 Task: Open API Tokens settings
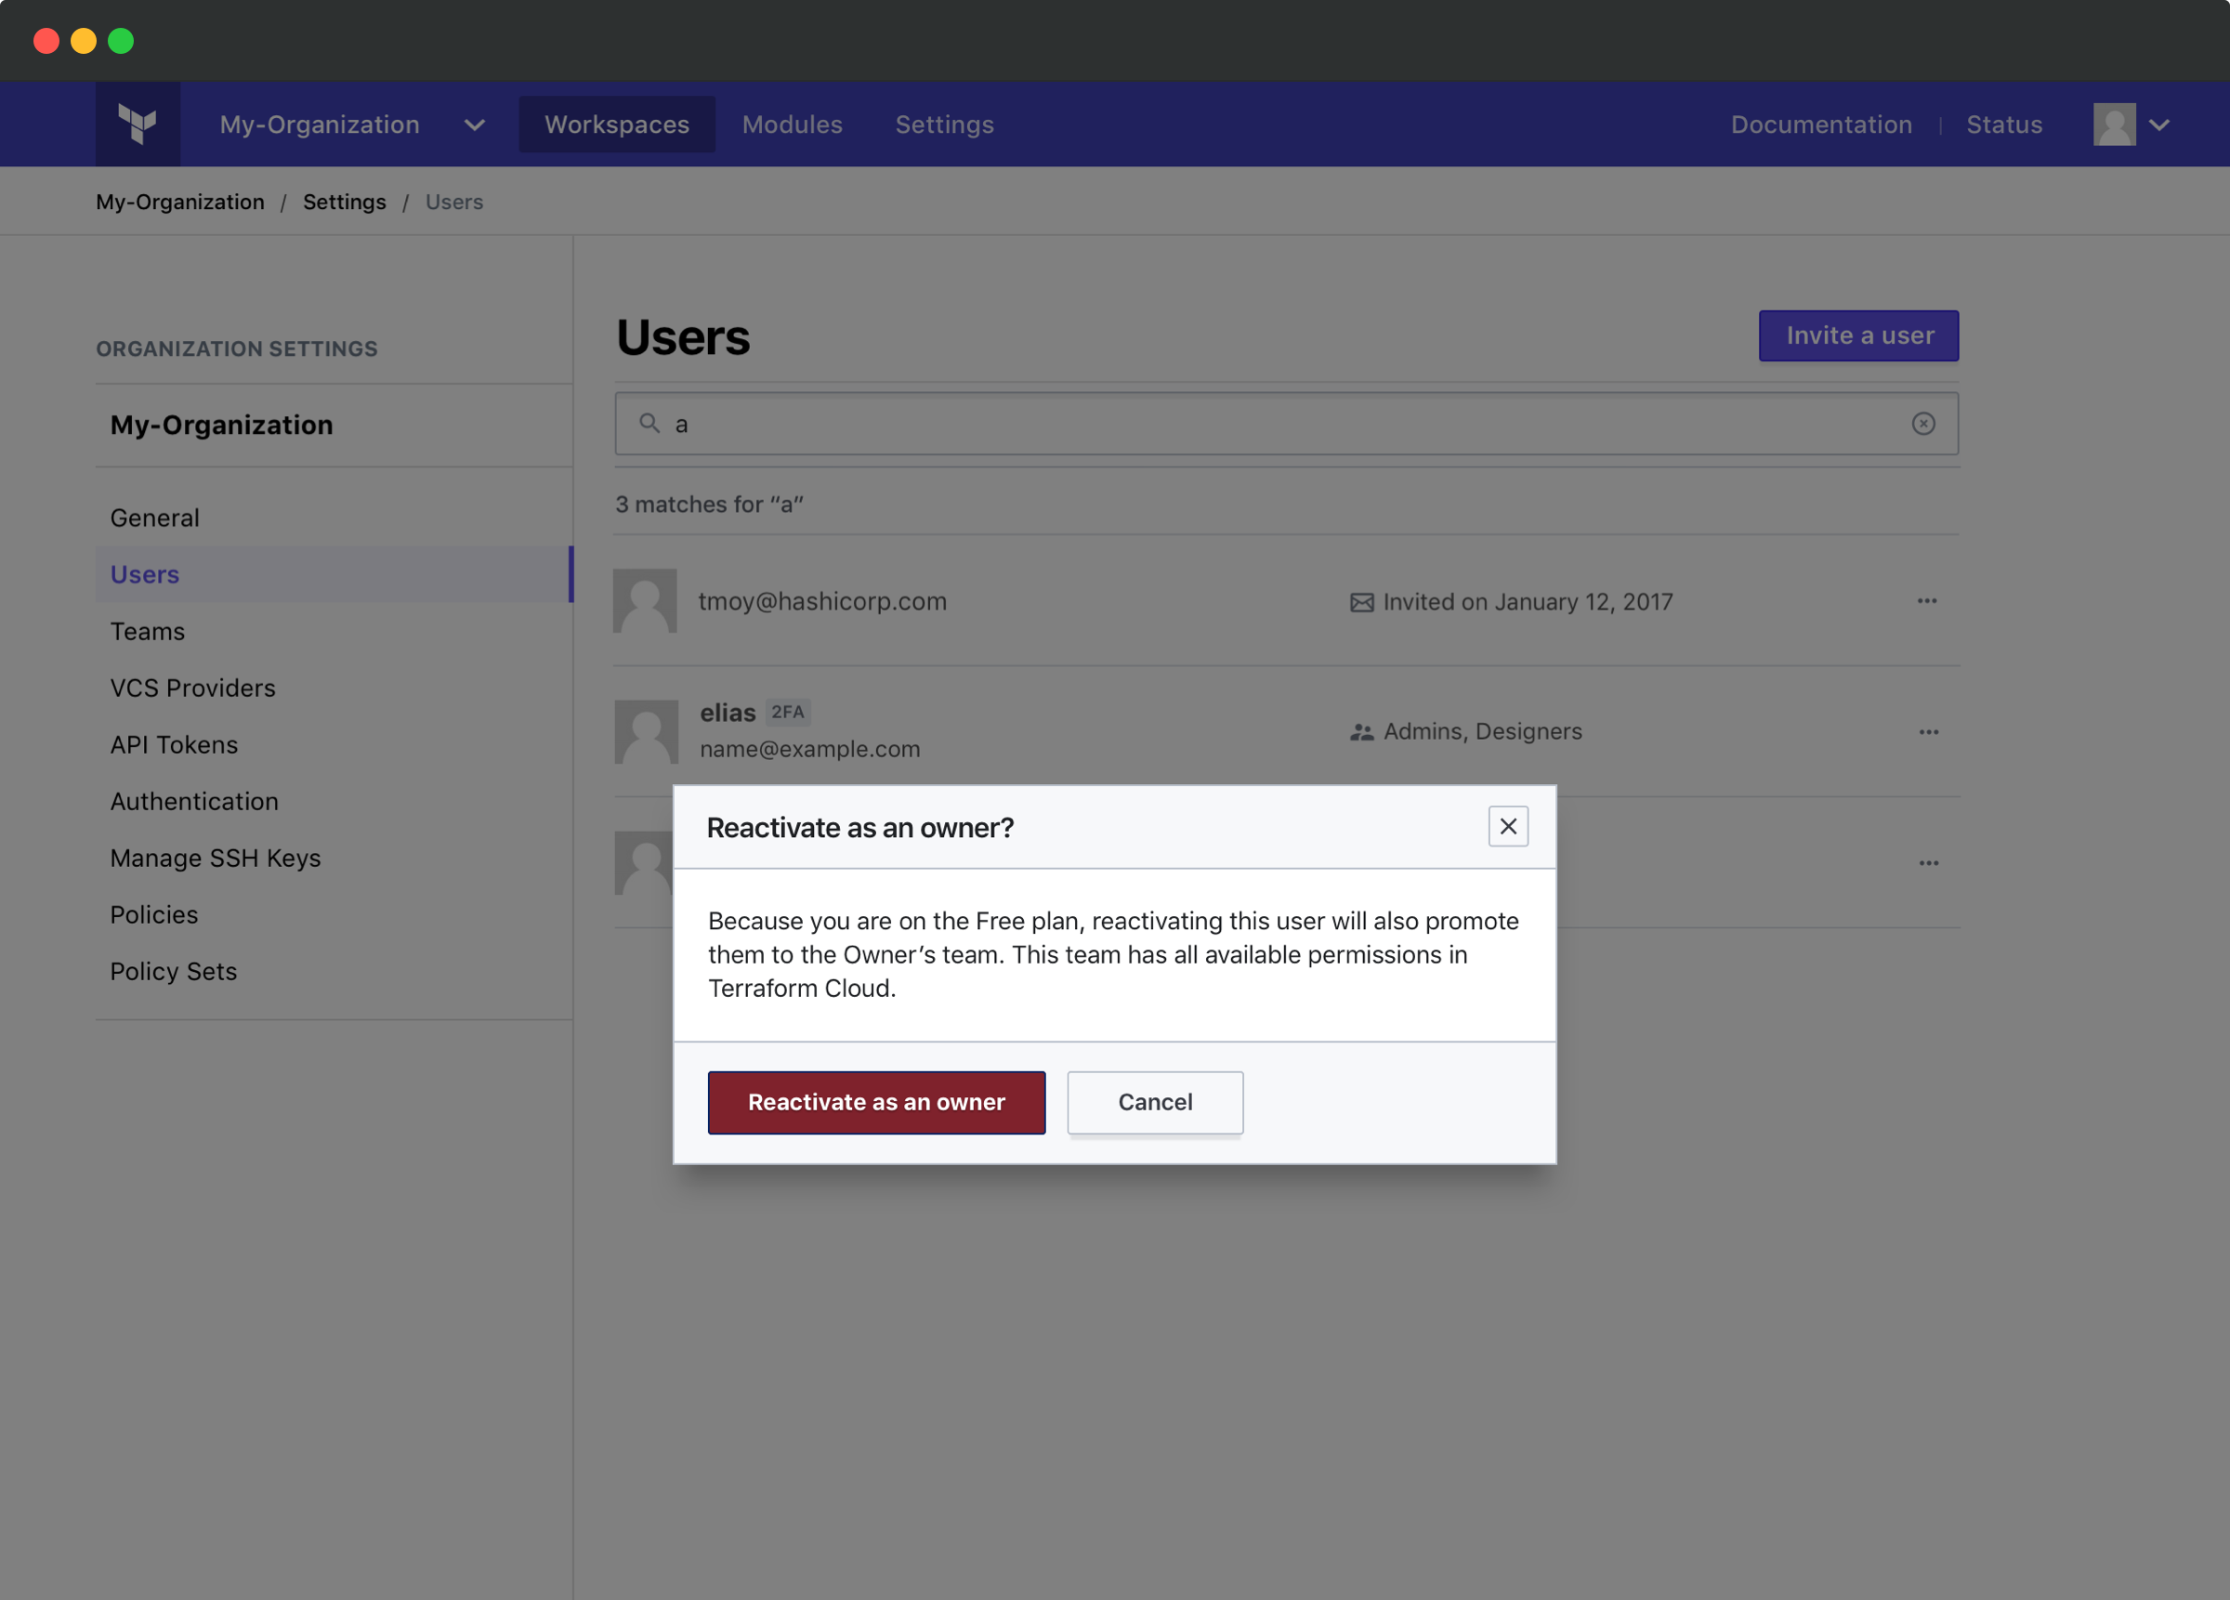[x=174, y=744]
